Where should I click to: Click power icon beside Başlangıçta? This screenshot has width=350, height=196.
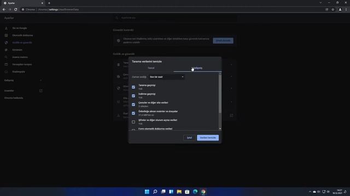(x=6, y=72)
